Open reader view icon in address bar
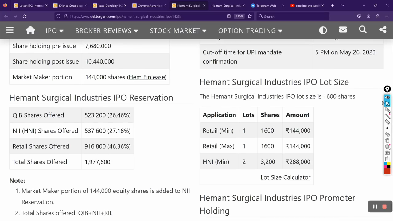The width and height of the screenshot is (393, 221). pos(229,16)
